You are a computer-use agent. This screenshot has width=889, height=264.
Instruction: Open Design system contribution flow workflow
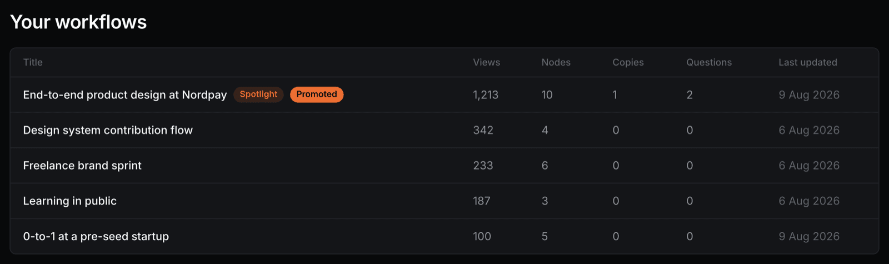(x=108, y=130)
